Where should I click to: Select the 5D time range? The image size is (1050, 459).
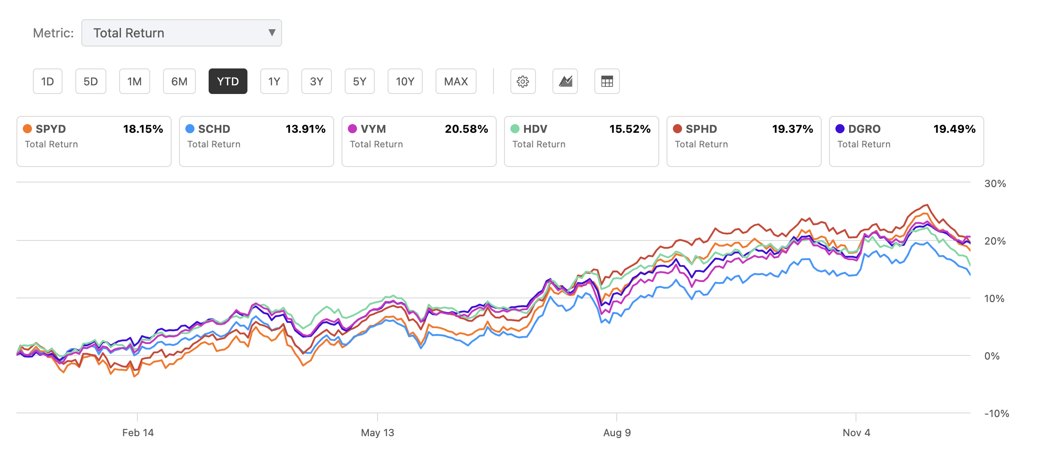click(x=90, y=82)
